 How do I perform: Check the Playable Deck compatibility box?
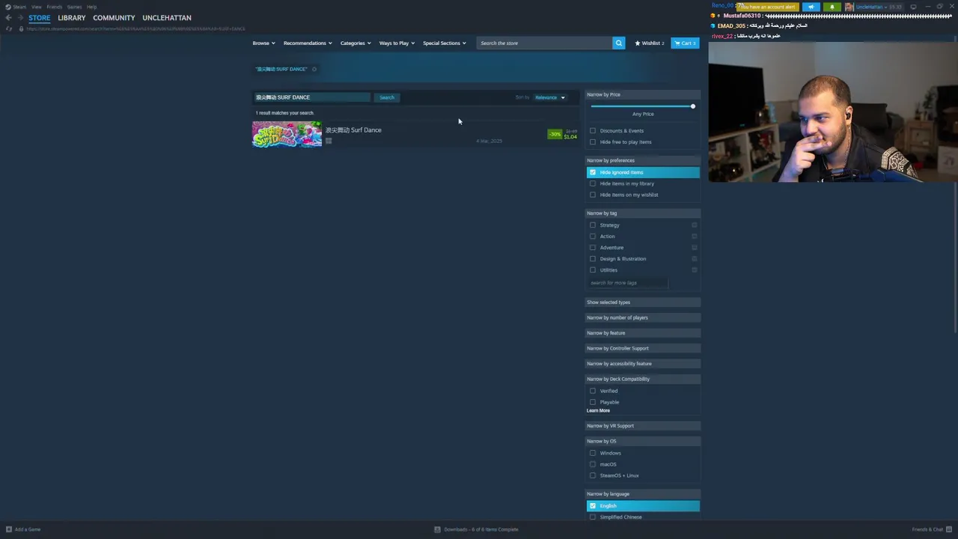click(593, 402)
